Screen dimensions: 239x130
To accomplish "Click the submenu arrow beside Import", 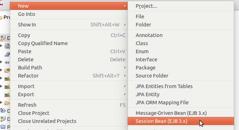I will tap(125, 86).
